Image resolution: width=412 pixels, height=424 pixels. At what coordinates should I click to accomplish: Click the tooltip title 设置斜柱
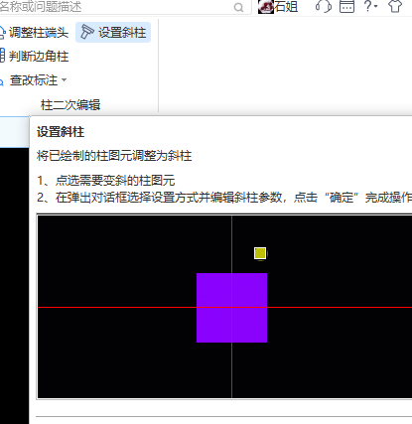61,132
